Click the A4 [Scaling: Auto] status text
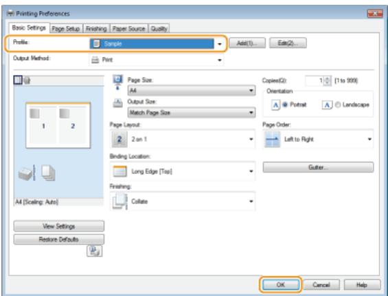 [x=36, y=202]
